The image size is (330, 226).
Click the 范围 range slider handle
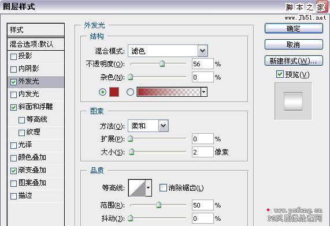159,205
